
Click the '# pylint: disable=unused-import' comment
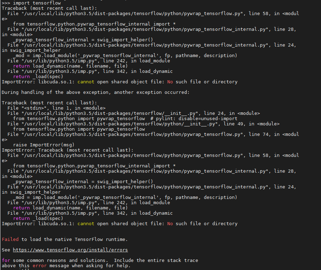tap(194, 119)
